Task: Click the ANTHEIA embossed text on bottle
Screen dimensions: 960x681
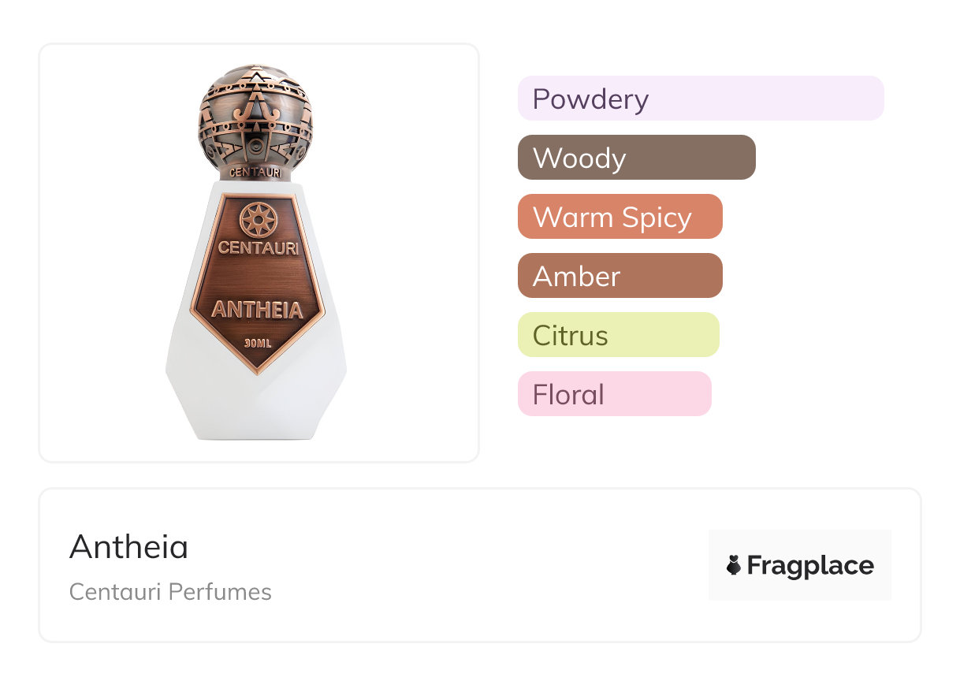Action: click(x=257, y=310)
